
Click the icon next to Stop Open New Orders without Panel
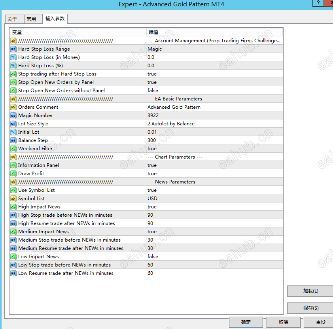[x=13, y=91]
